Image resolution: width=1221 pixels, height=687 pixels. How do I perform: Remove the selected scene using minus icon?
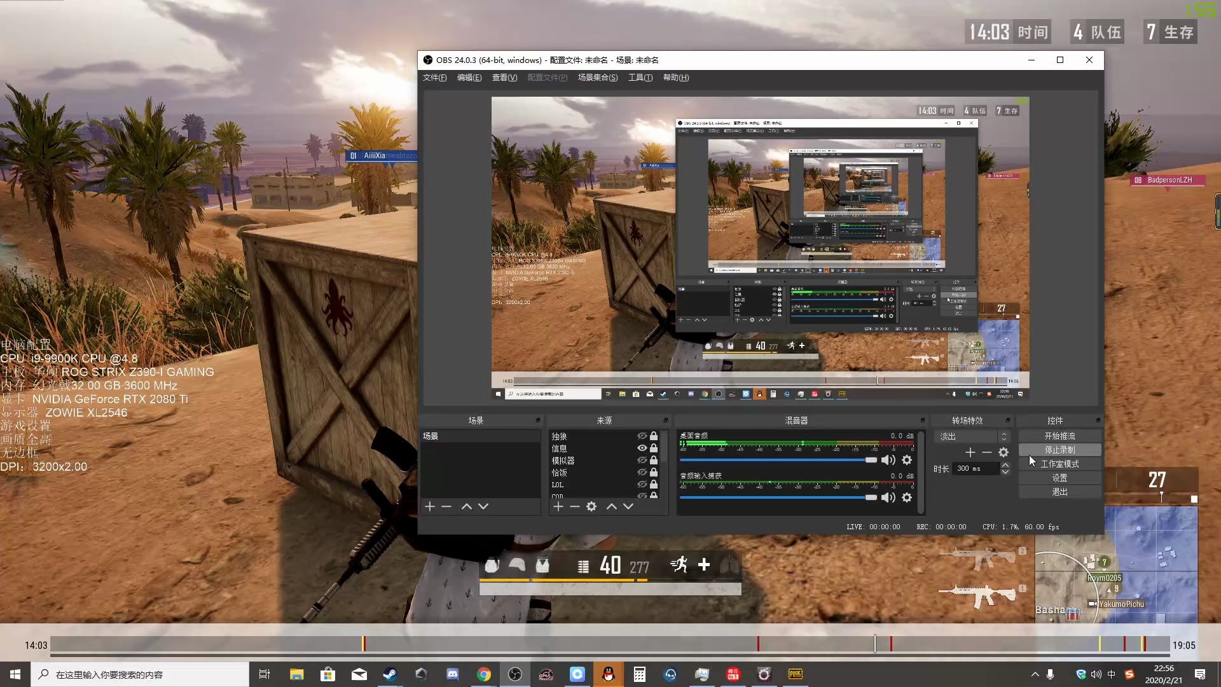446,506
